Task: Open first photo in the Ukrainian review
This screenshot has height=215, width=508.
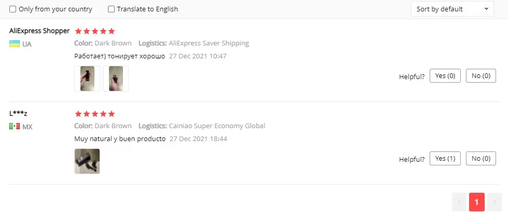Action: (x=87, y=79)
